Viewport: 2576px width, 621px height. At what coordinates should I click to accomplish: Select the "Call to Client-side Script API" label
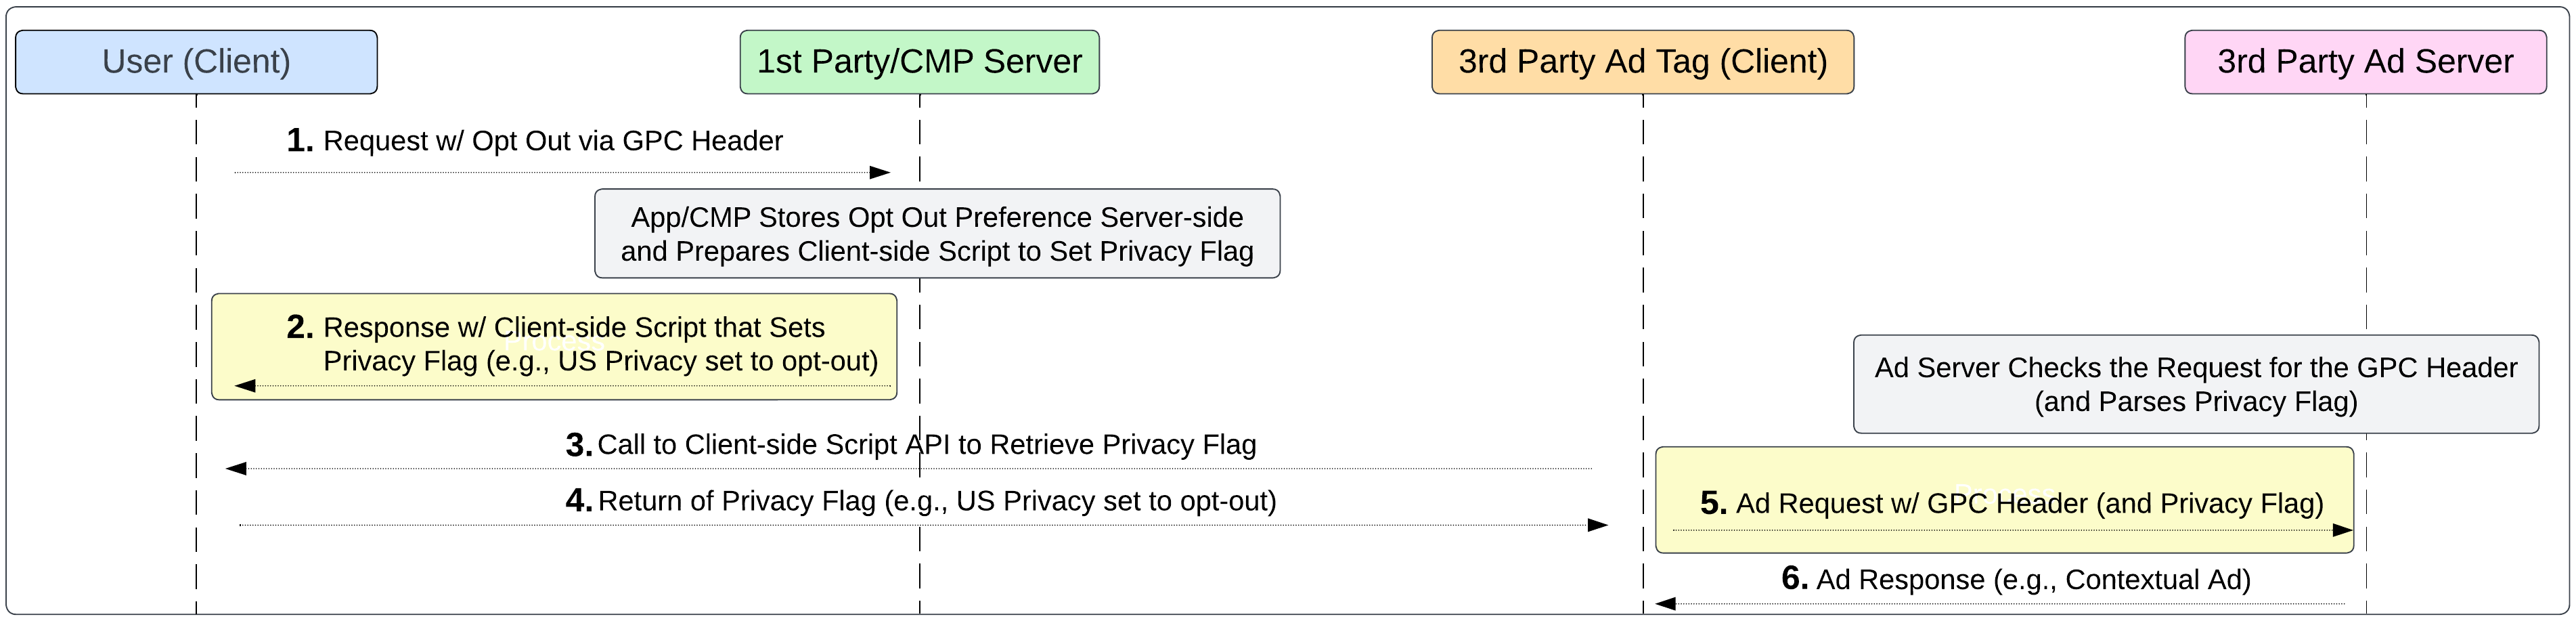click(x=926, y=445)
